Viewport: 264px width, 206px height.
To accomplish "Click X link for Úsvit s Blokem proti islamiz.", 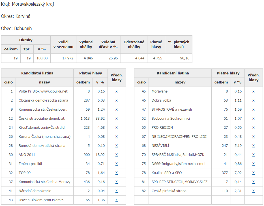I will click(x=117, y=200).
